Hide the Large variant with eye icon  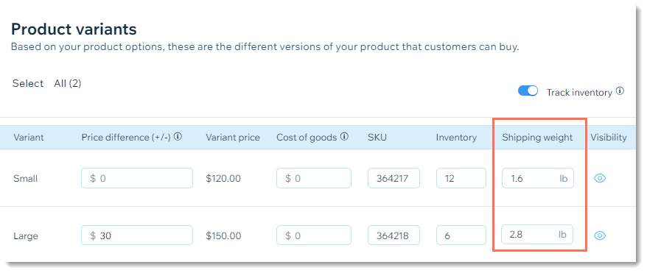[600, 235]
